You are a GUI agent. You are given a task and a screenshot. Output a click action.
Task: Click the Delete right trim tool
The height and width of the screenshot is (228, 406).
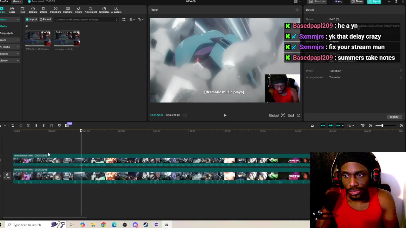tap(44, 126)
